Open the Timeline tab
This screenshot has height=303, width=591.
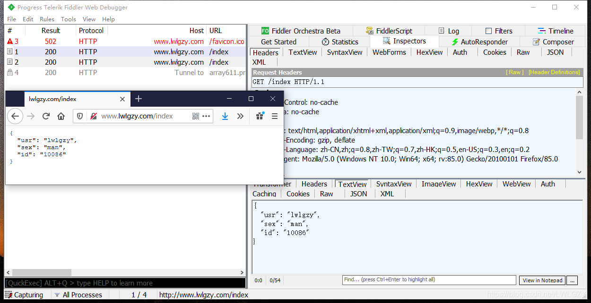point(555,31)
